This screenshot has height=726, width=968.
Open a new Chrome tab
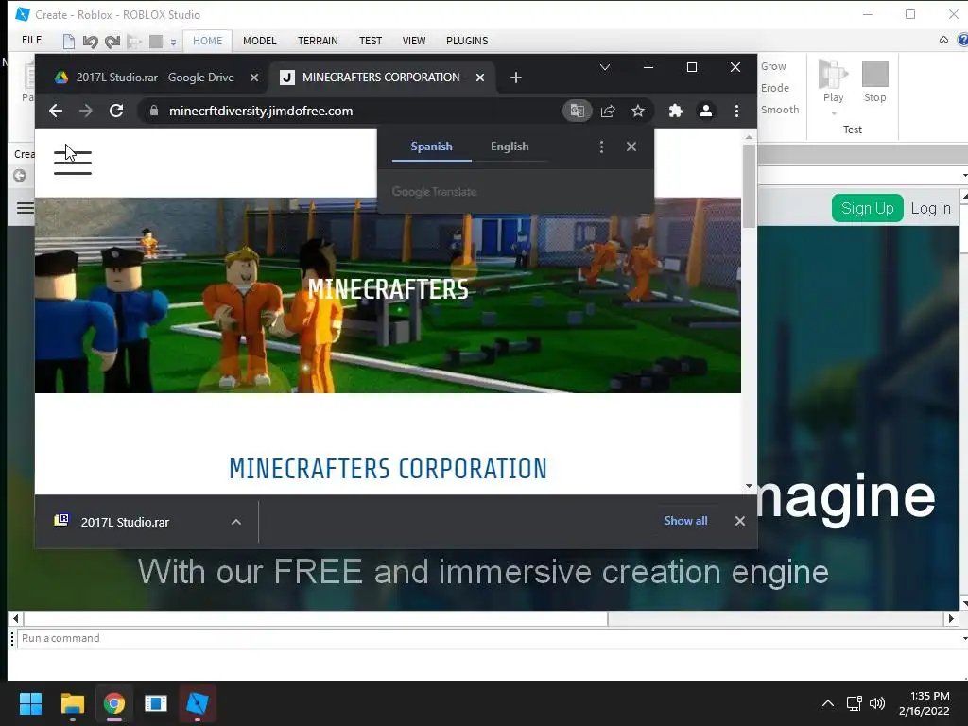pos(516,78)
